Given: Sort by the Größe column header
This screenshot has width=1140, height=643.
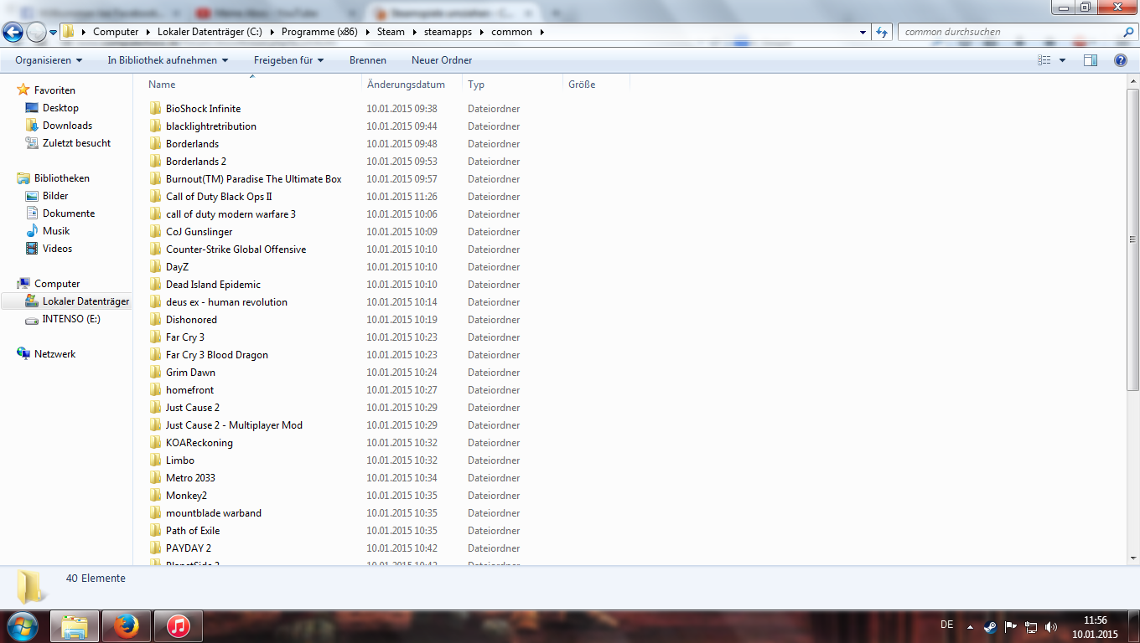Looking at the screenshot, I should tap(596, 85).
